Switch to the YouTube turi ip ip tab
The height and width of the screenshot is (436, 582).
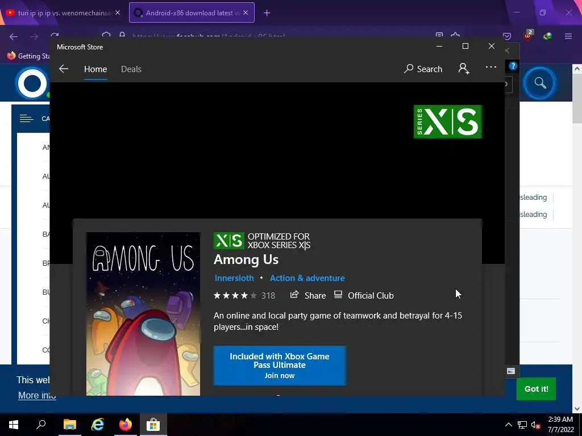click(x=63, y=12)
